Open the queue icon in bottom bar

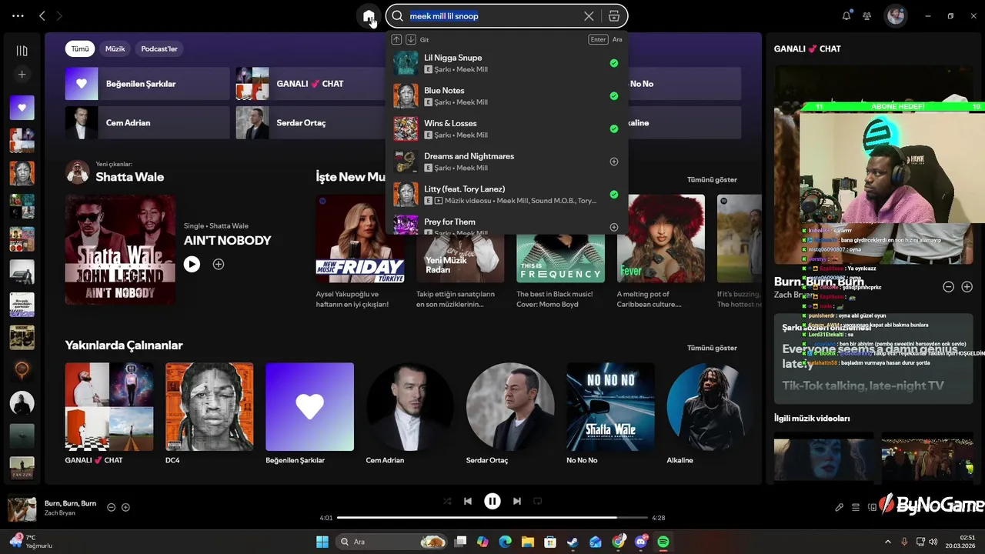(x=856, y=507)
